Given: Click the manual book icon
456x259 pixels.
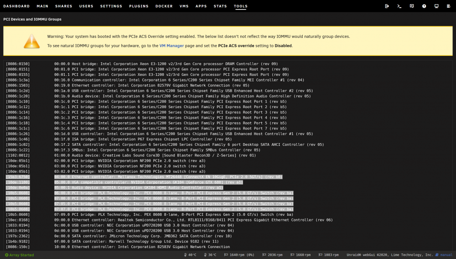Looking at the screenshot, I should click(437, 255).
